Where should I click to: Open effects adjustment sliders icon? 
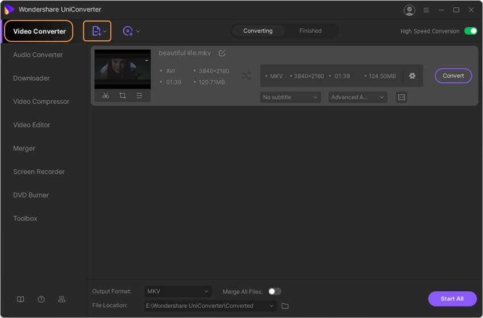(139, 96)
